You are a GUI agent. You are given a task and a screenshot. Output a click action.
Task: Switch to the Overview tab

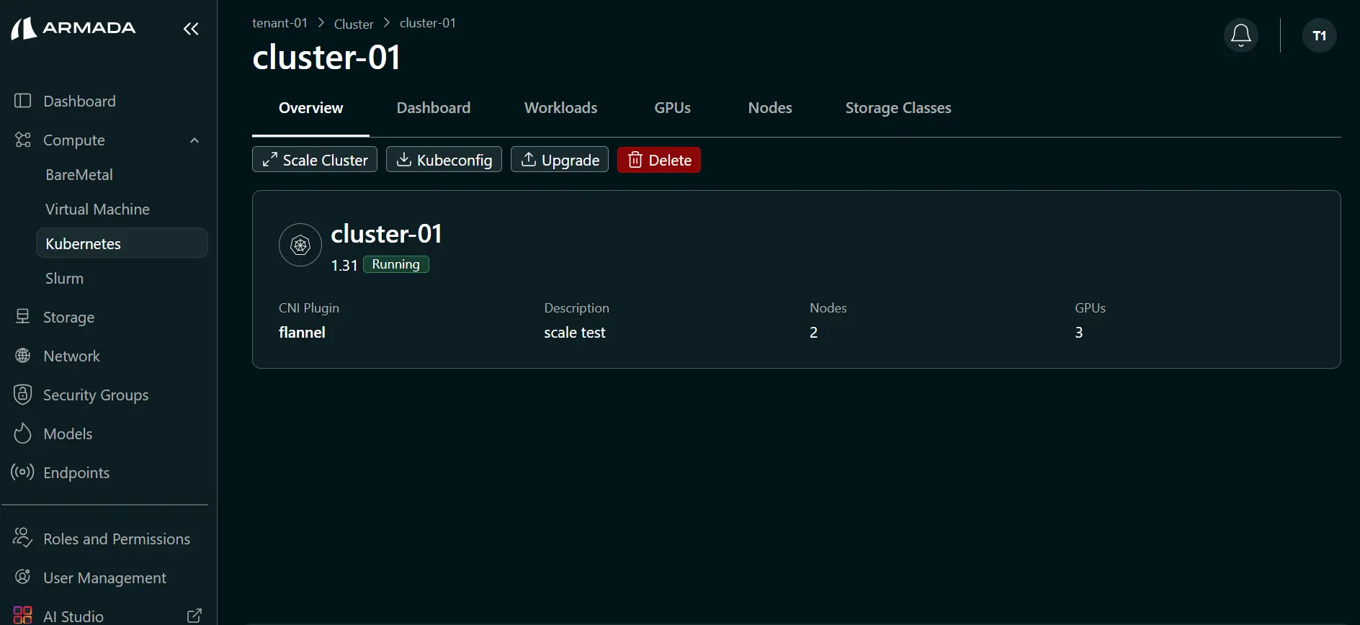[311, 108]
